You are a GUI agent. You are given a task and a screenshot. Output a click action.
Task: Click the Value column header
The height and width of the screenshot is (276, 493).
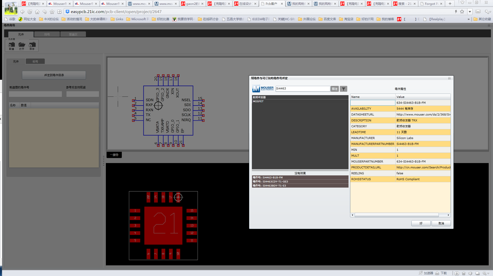(x=423, y=97)
